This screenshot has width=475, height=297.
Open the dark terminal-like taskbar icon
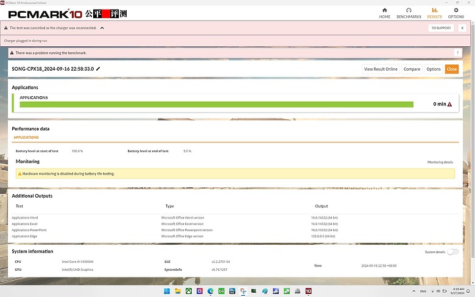click(254, 292)
